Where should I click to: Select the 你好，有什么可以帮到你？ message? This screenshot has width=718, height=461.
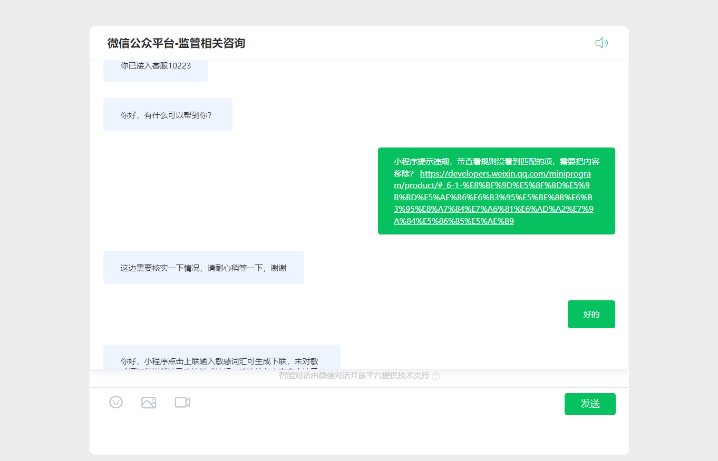(168, 114)
